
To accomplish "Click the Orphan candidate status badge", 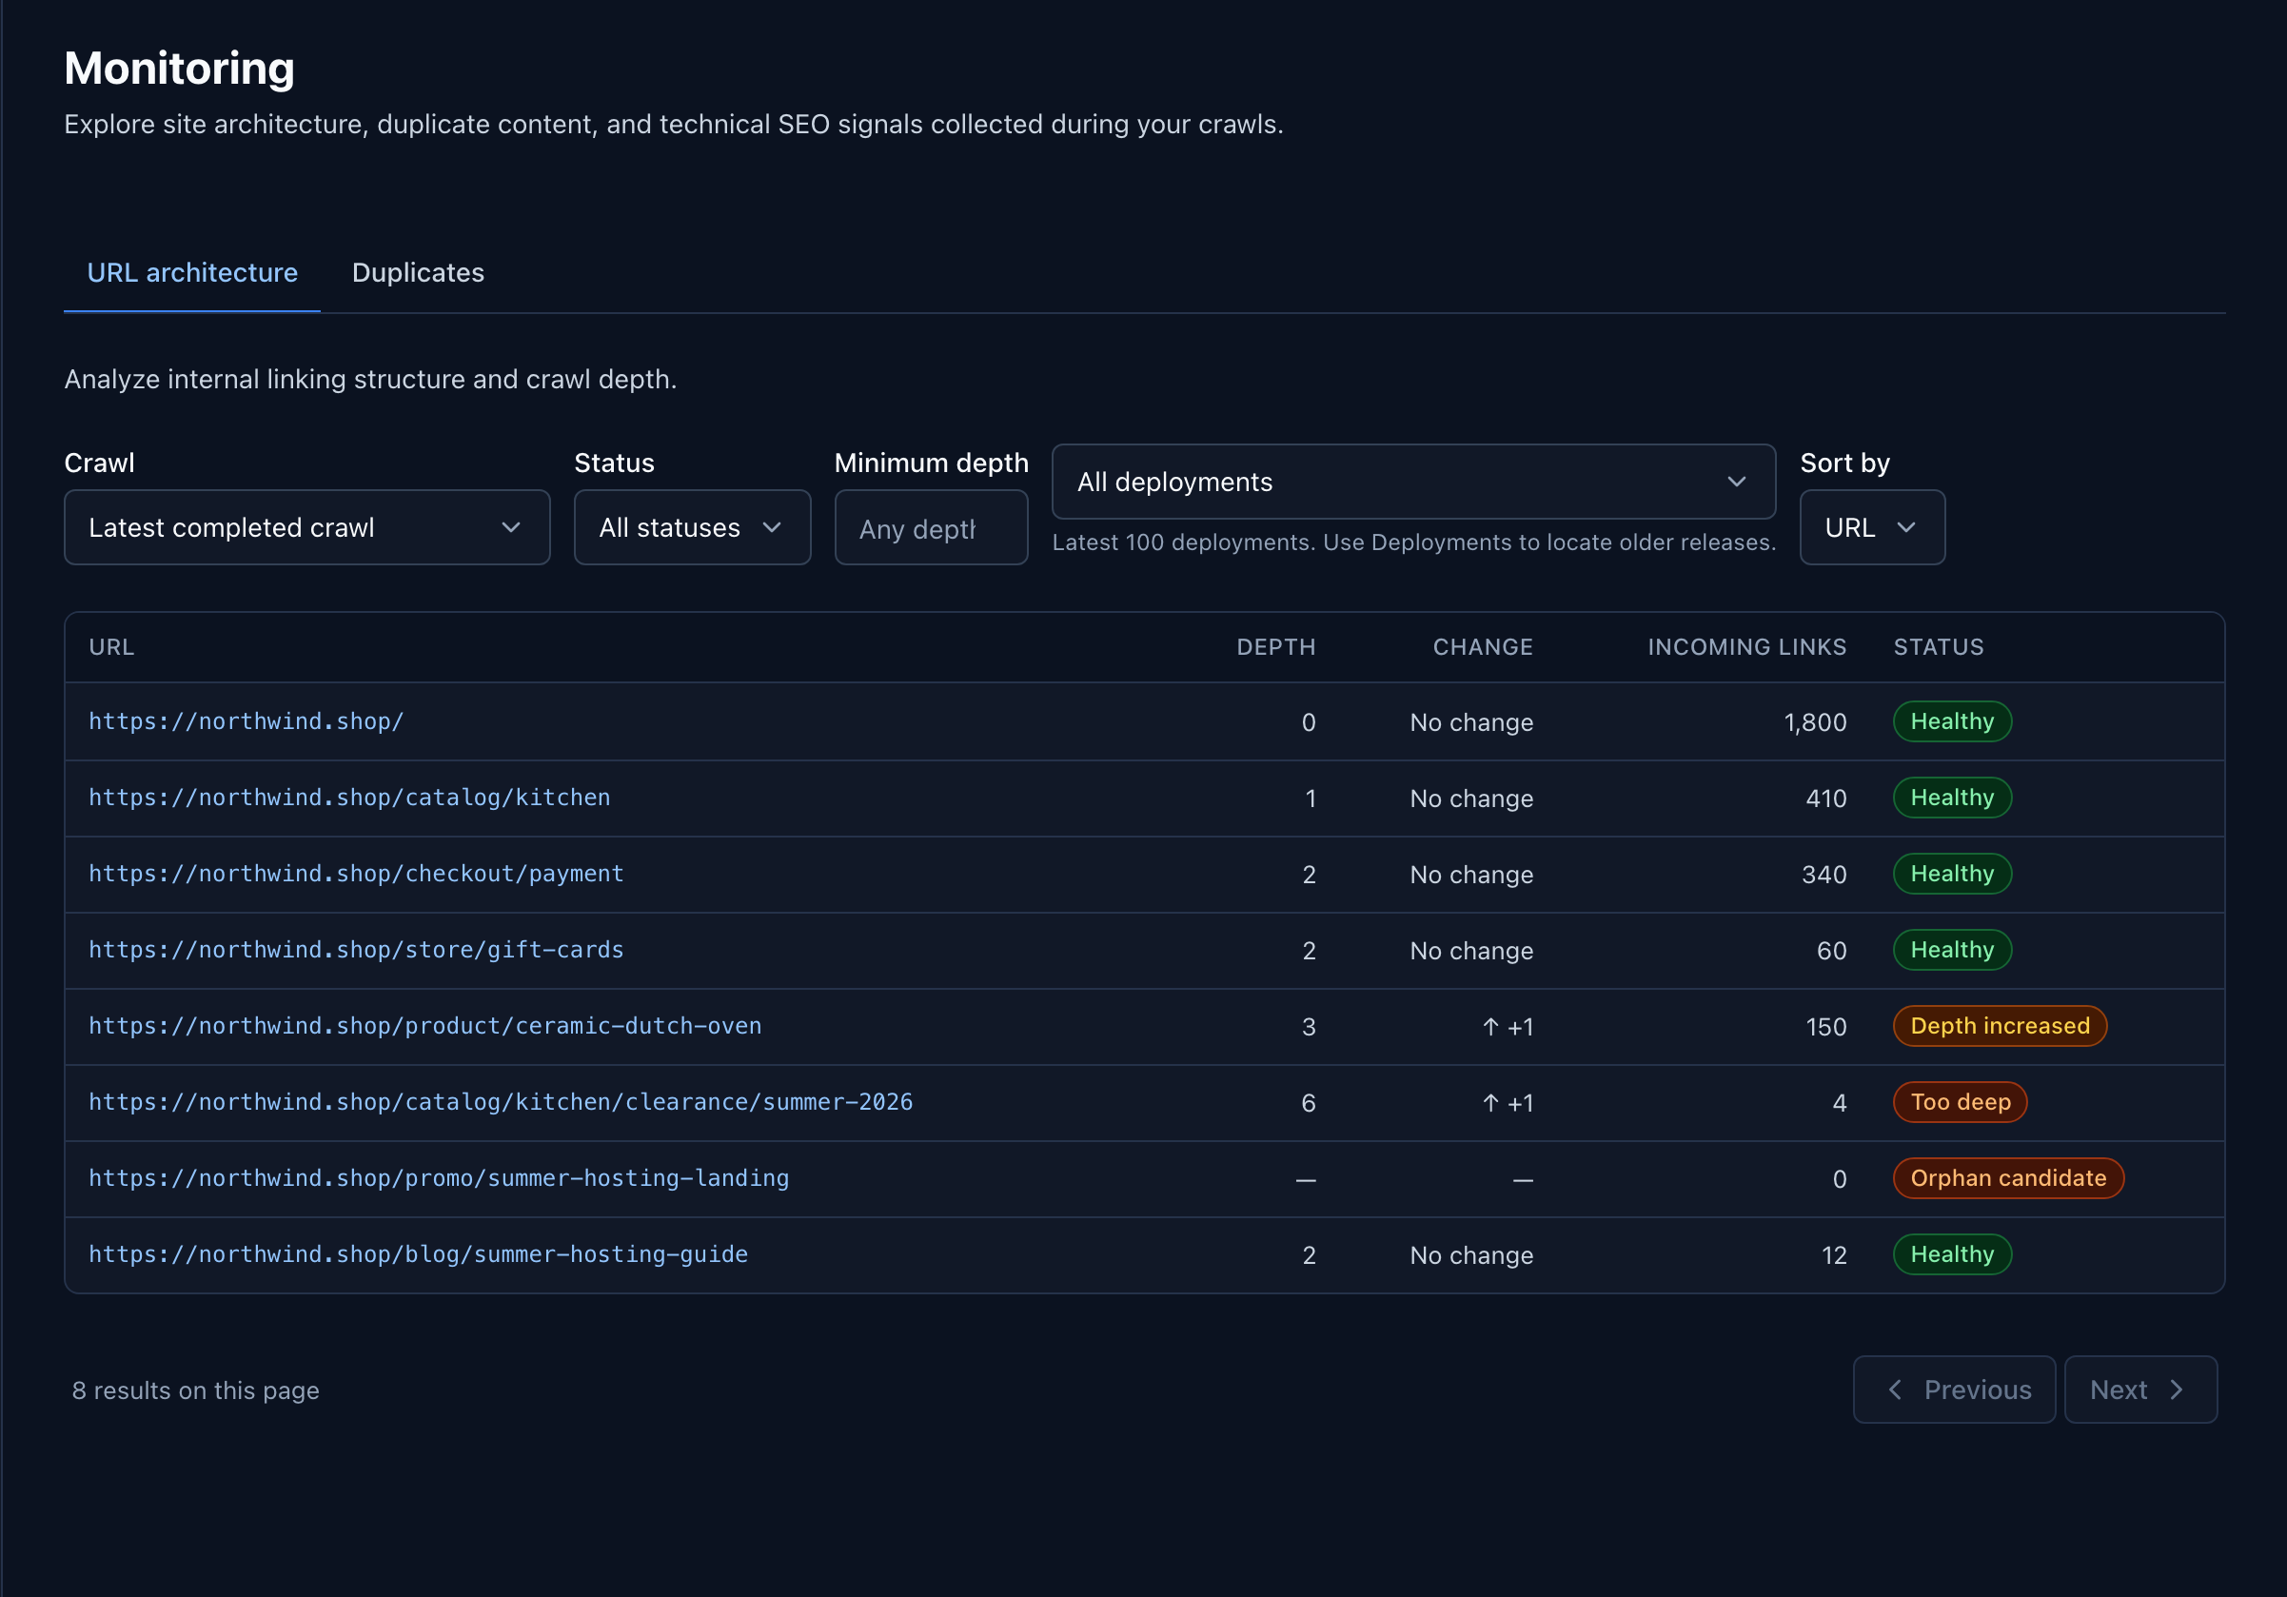I will click(x=2007, y=1178).
